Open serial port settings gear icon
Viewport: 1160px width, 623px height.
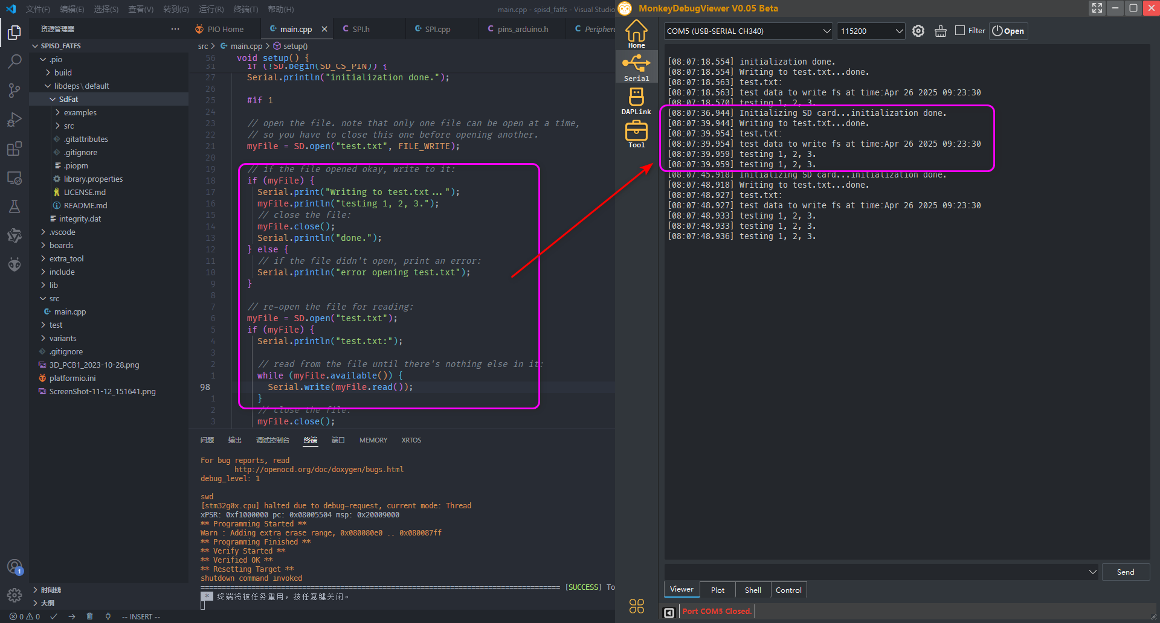pos(918,31)
